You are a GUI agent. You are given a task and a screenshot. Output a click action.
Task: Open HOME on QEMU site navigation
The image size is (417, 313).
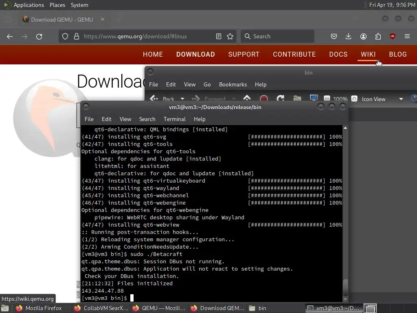coord(153,54)
